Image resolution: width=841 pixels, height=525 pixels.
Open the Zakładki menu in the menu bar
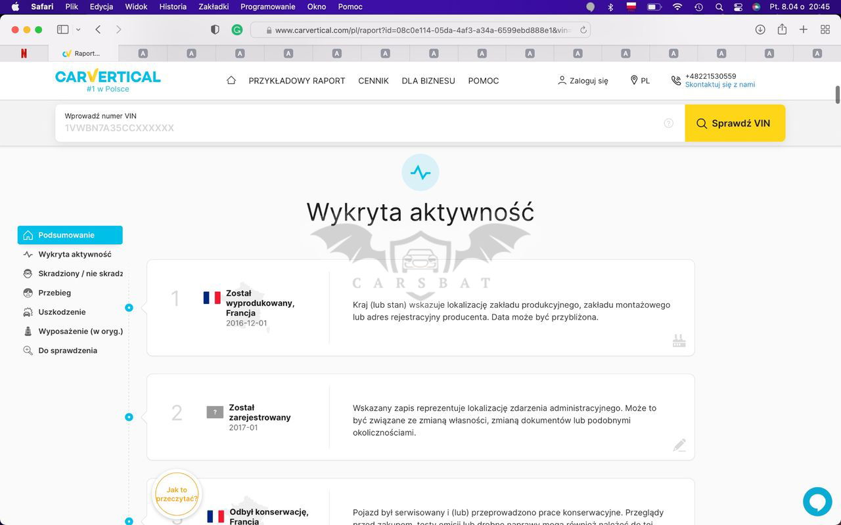pyautogui.click(x=214, y=7)
